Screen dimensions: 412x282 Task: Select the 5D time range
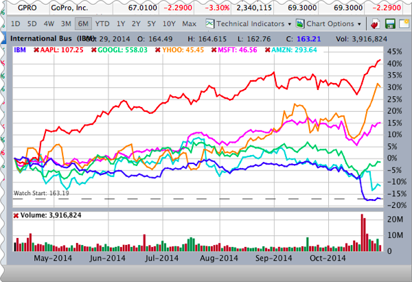tap(32, 24)
